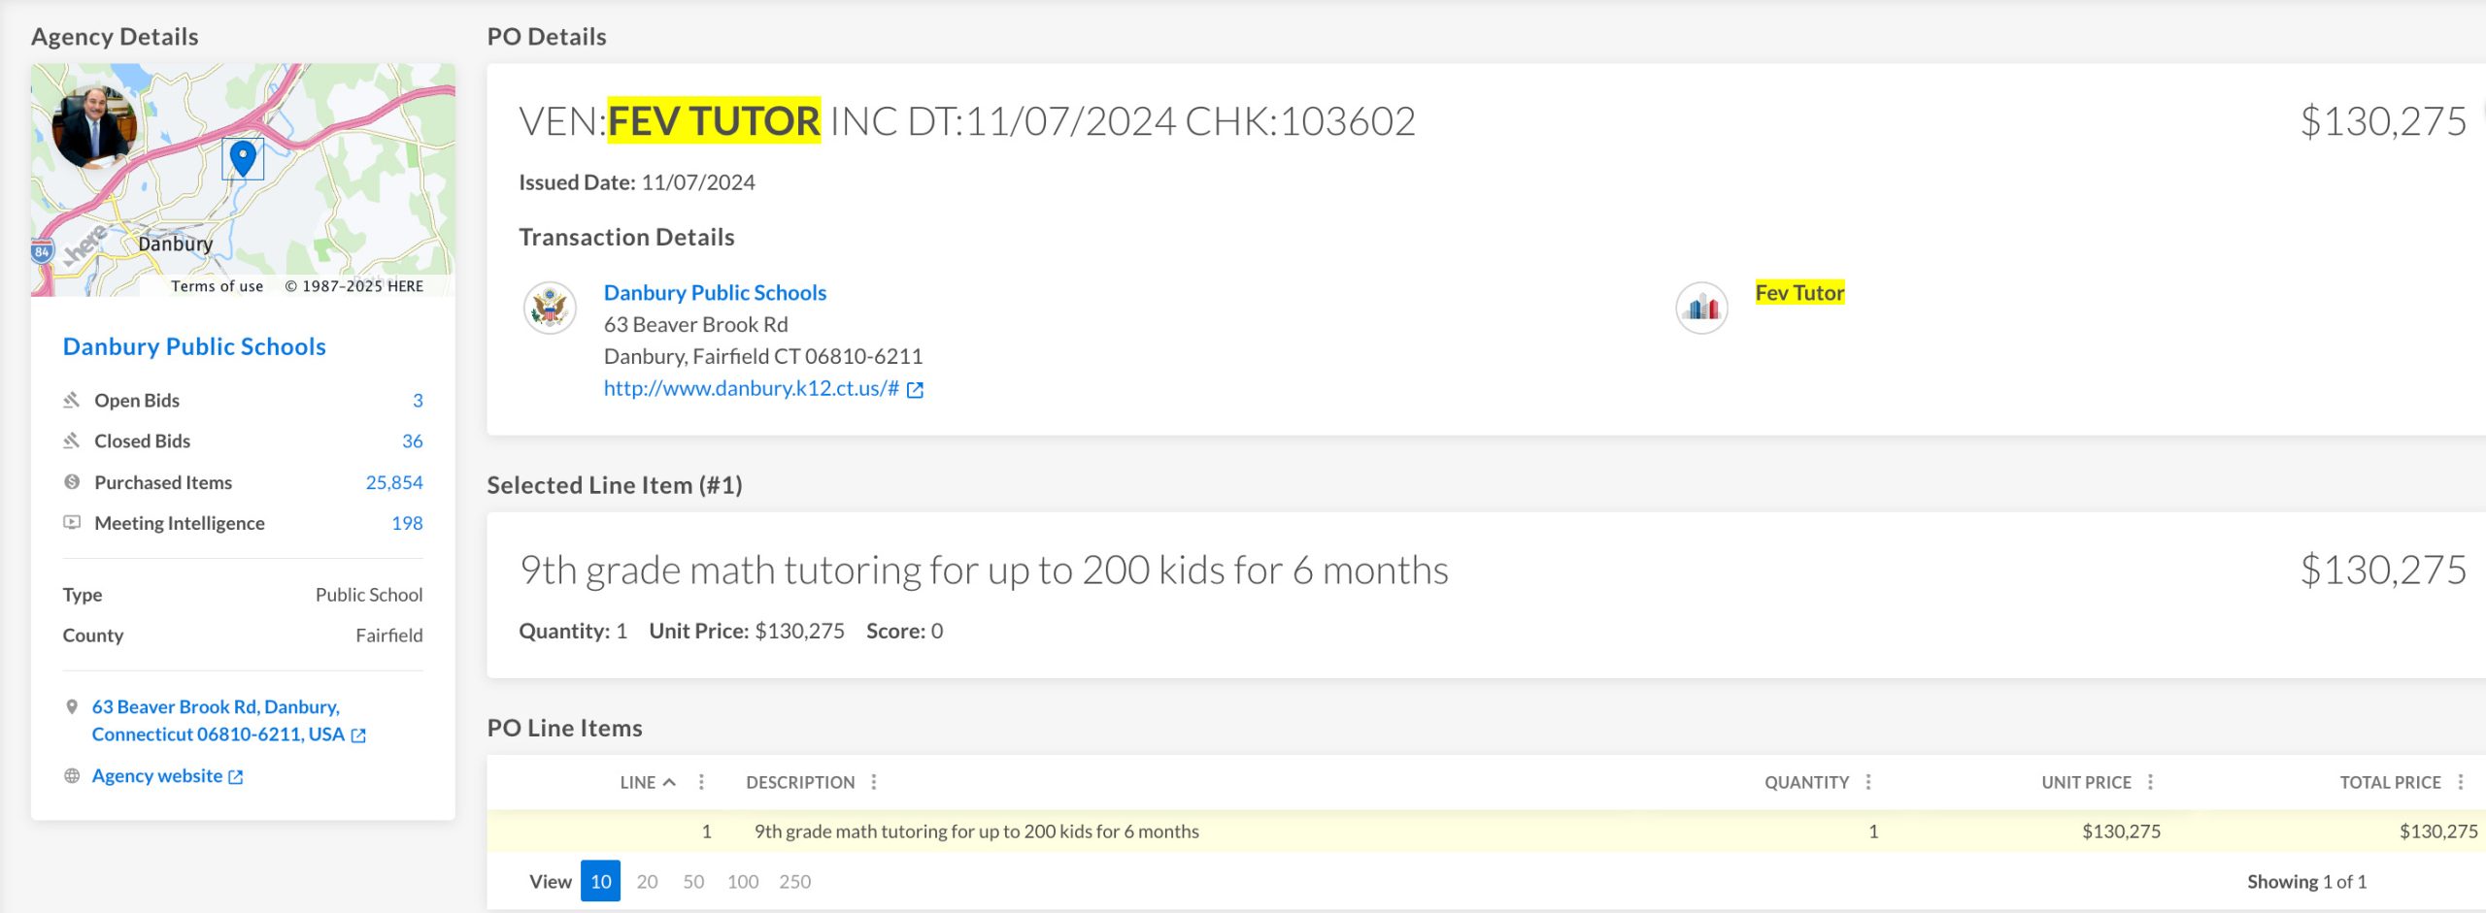Open Danbury Public Schools agency heading link
Screen dimensions: 2486x913
pos(194,346)
